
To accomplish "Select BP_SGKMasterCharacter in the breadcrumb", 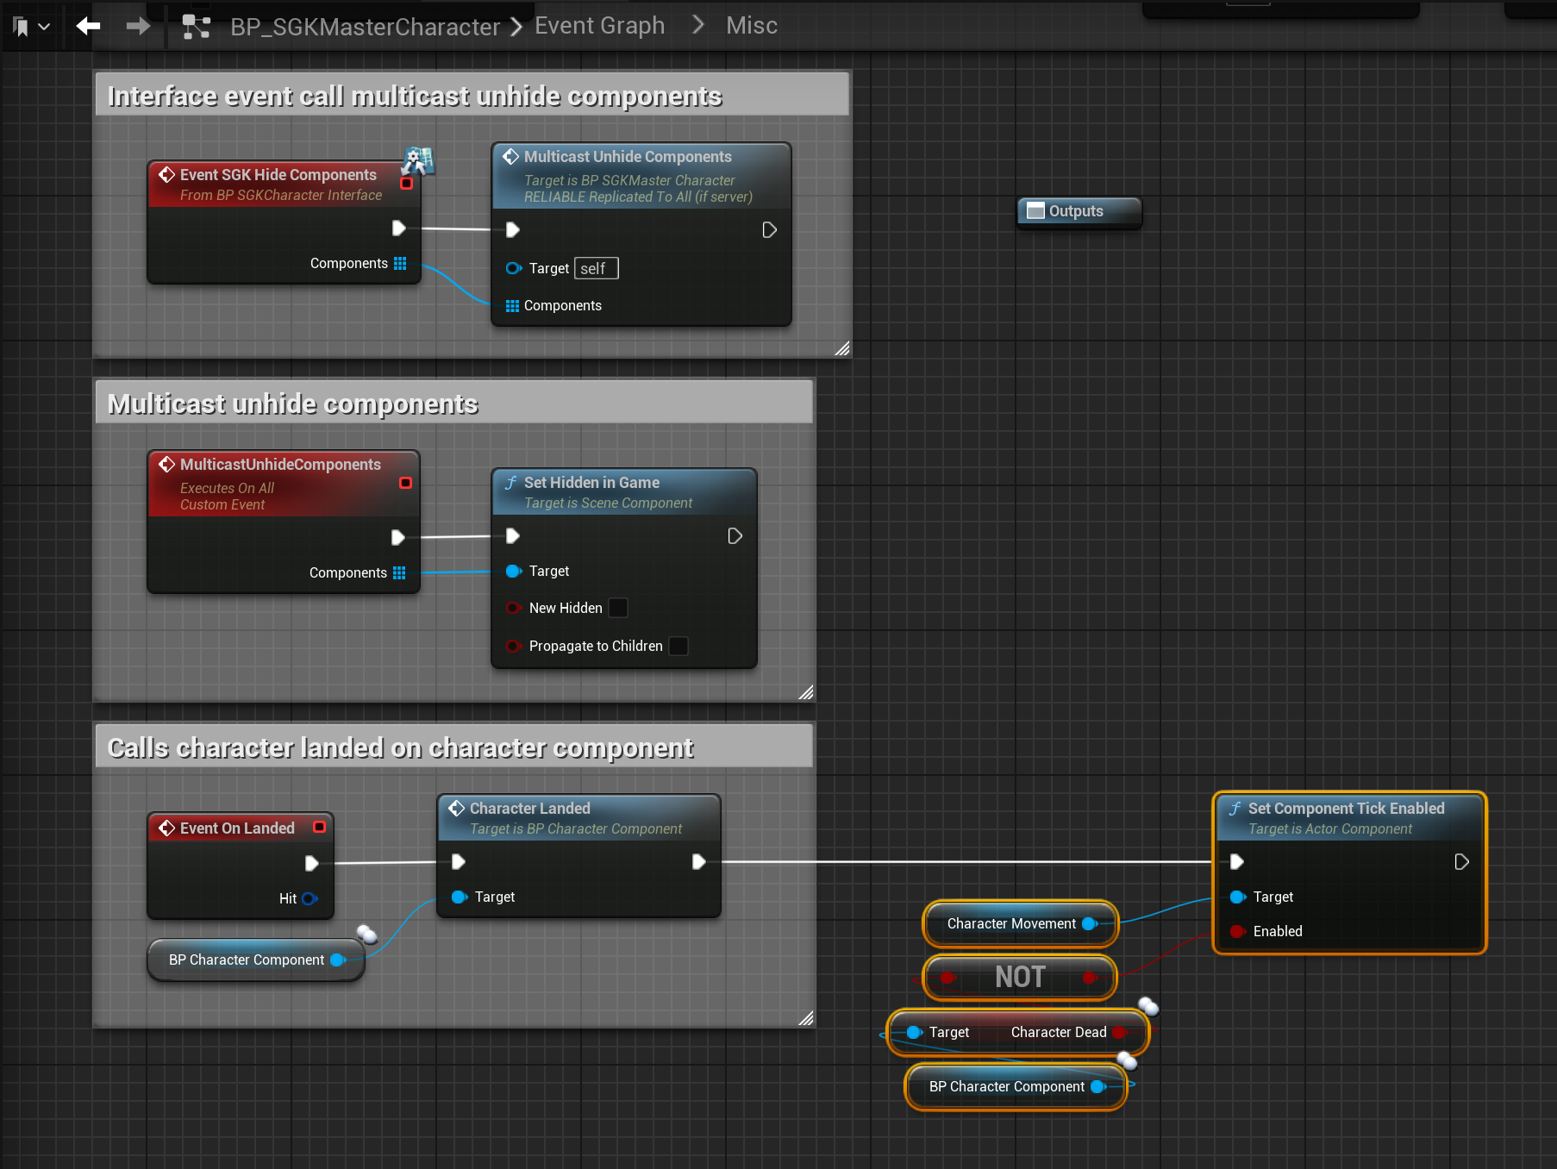I will pyautogui.click(x=365, y=27).
